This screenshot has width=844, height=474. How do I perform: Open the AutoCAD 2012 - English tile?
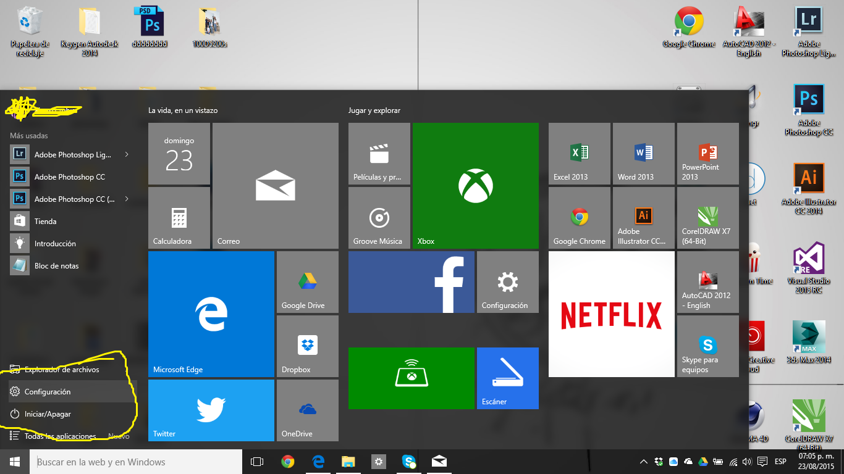708,282
